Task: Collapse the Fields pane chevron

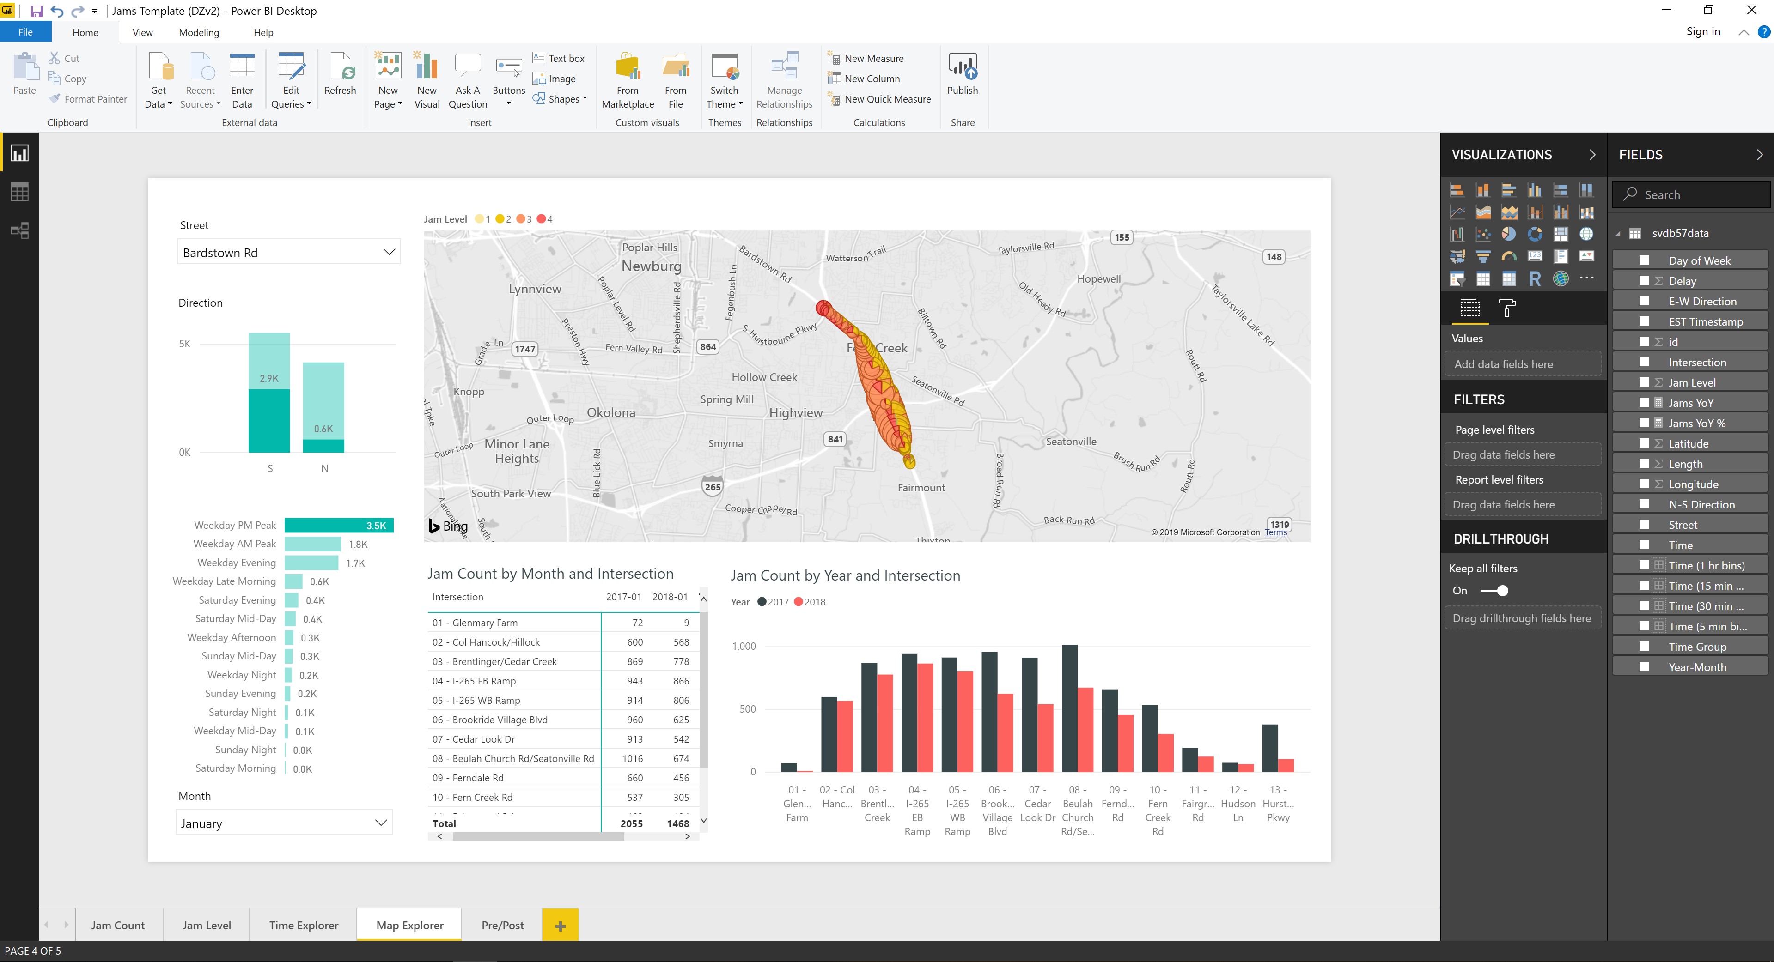Action: pos(1760,155)
